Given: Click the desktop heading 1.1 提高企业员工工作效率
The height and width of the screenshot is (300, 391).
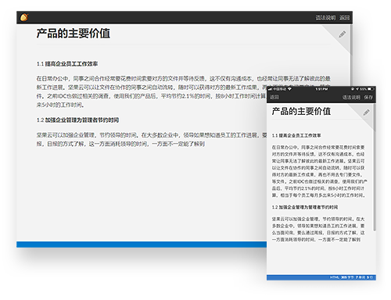Looking at the screenshot, I should tap(67, 64).
